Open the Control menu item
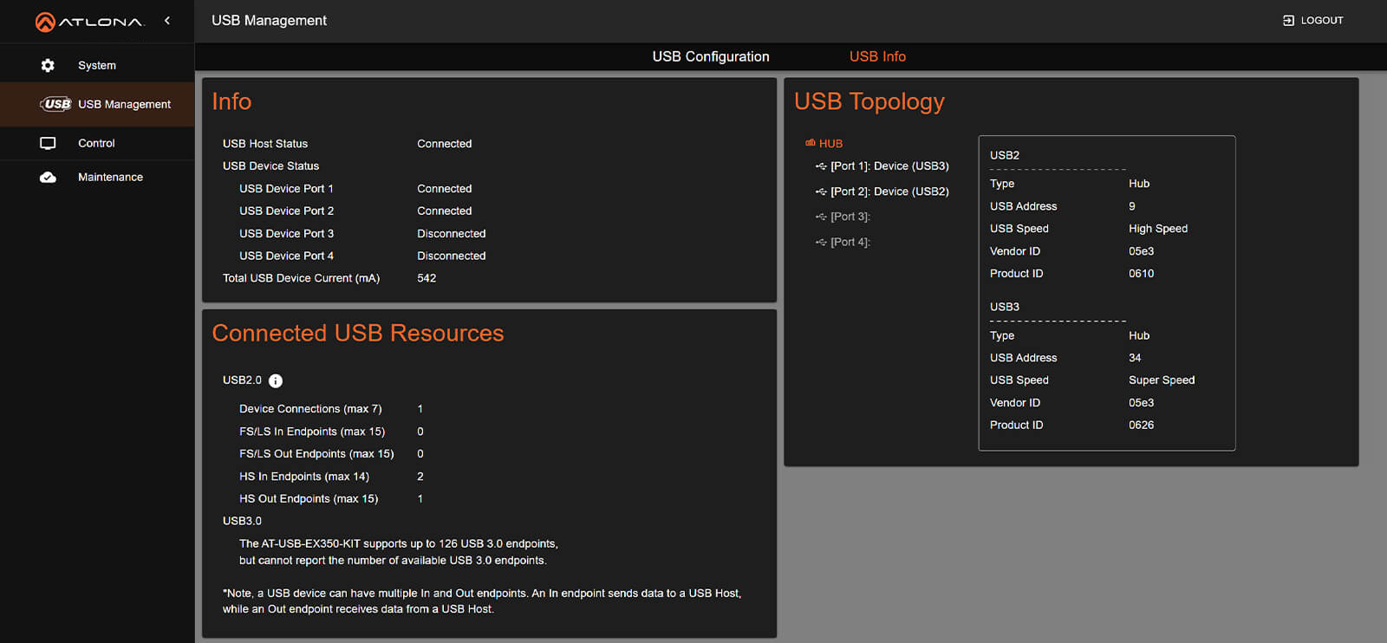1387x643 pixels. point(96,143)
